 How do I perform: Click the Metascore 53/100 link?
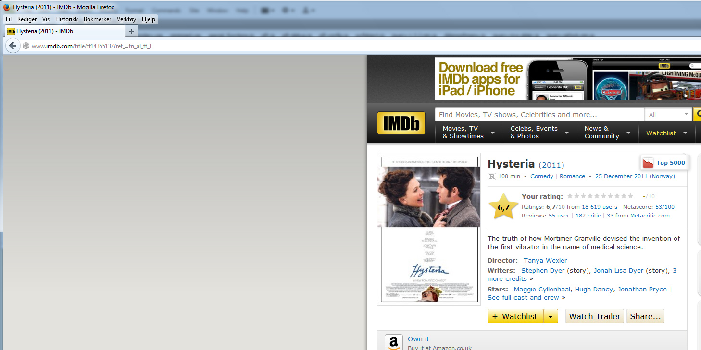[665, 207]
